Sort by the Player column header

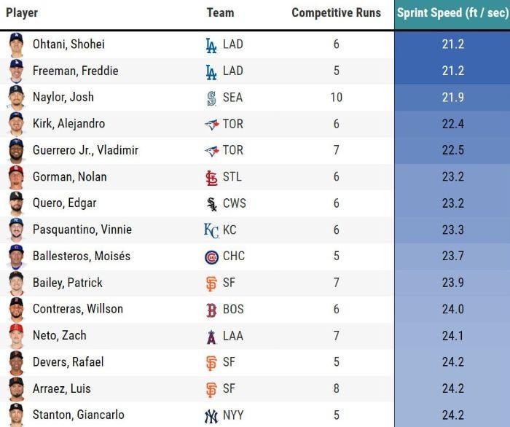(22, 13)
